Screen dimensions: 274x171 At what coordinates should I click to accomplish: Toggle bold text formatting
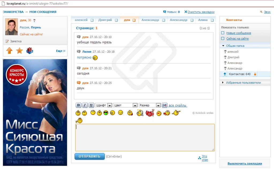pos(78,105)
